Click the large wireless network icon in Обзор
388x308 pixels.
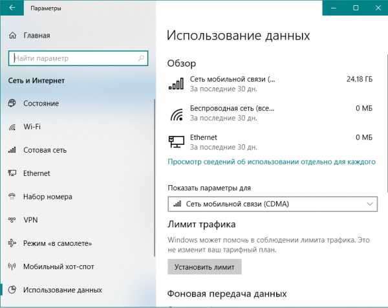(177, 115)
